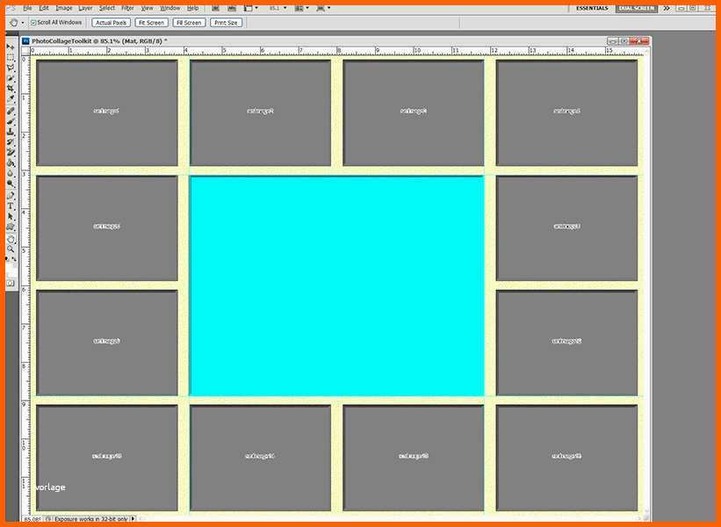Select the Horizontal Type tool
Viewport: 721px width, 527px height.
coord(11,206)
